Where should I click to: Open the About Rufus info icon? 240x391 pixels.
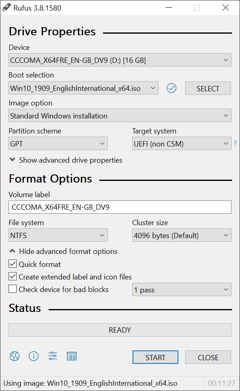point(34,357)
